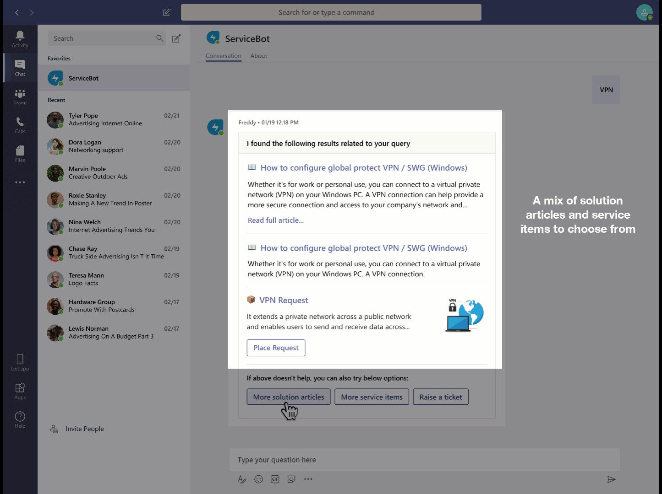Click the Invite People icon

coord(54,429)
